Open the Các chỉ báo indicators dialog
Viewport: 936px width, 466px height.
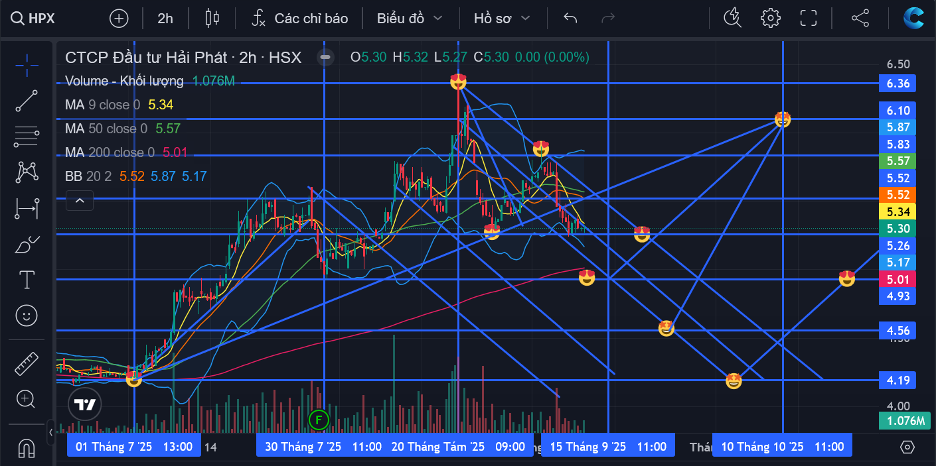point(300,19)
